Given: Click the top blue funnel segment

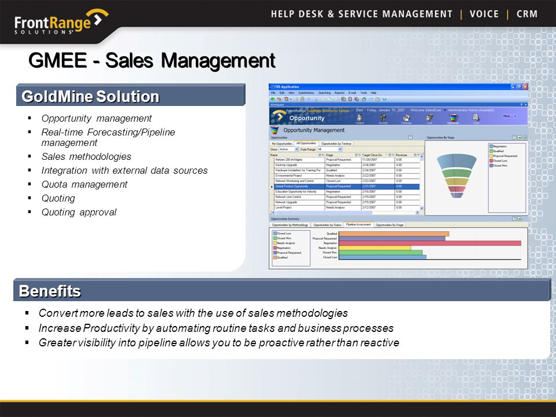Looking at the screenshot, I should 457,161.
